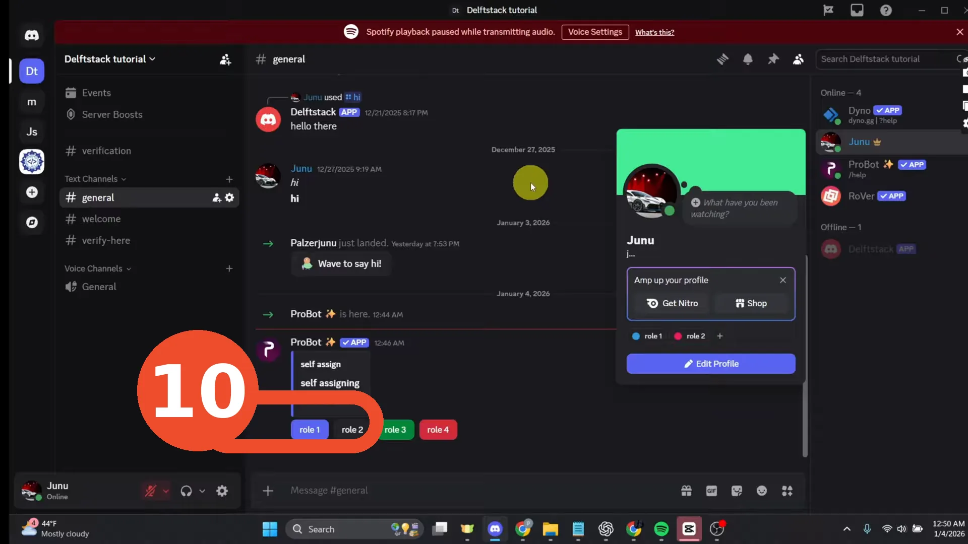Open the What's this? link
This screenshot has height=544, width=968.
tap(654, 32)
